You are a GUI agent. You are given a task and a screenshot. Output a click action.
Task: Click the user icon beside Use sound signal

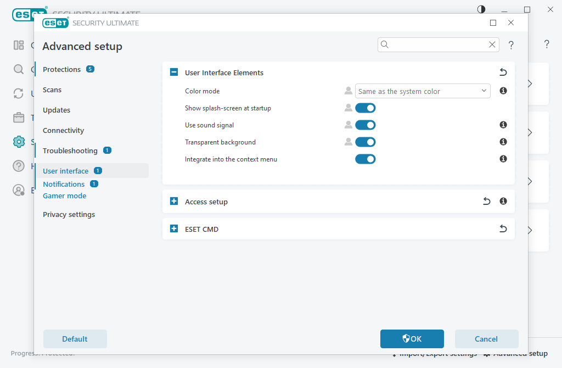[348, 125]
